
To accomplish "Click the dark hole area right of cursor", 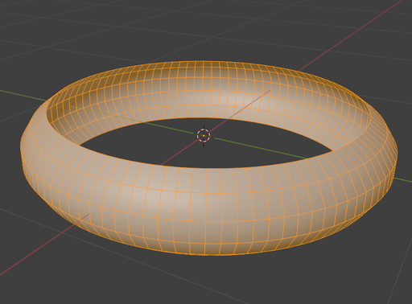I will (268, 139).
